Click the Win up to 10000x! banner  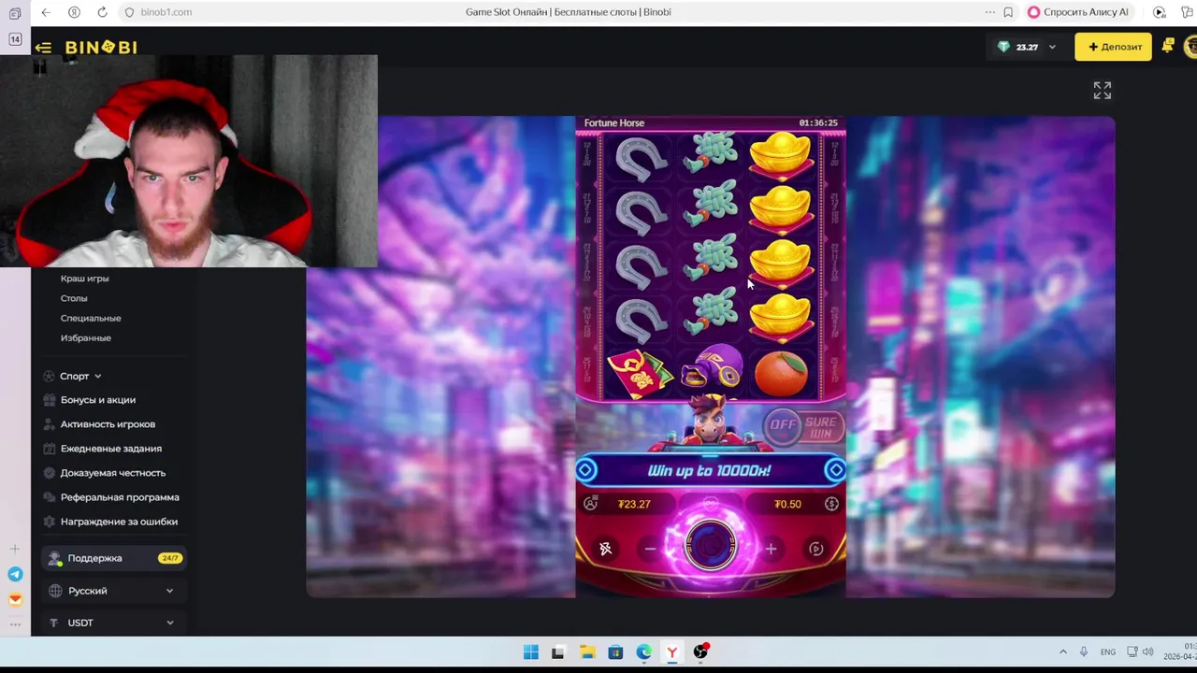pos(710,470)
